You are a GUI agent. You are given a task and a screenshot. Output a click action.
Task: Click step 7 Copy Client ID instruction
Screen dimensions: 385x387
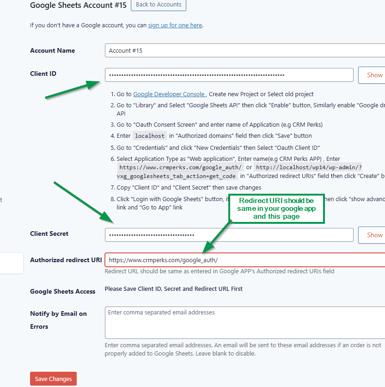(189, 188)
